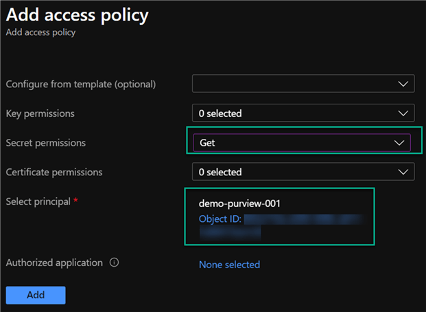Click the info icon beside Authorized application
This screenshot has width=426, height=312.
[x=115, y=263]
